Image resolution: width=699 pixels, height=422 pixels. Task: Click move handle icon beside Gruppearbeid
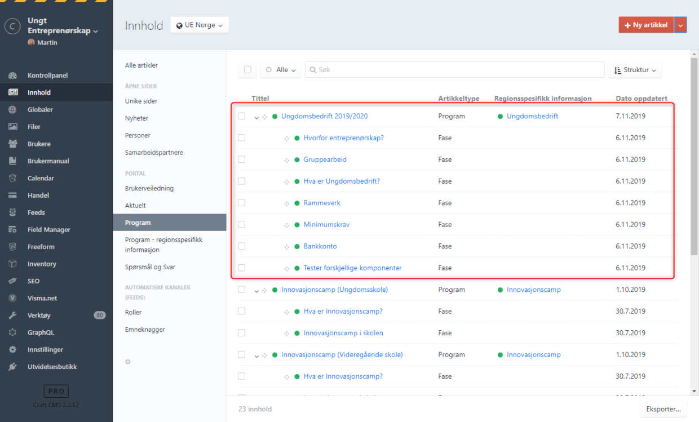[286, 160]
